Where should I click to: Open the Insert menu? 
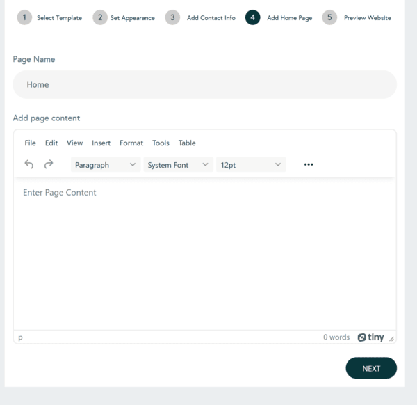(101, 143)
